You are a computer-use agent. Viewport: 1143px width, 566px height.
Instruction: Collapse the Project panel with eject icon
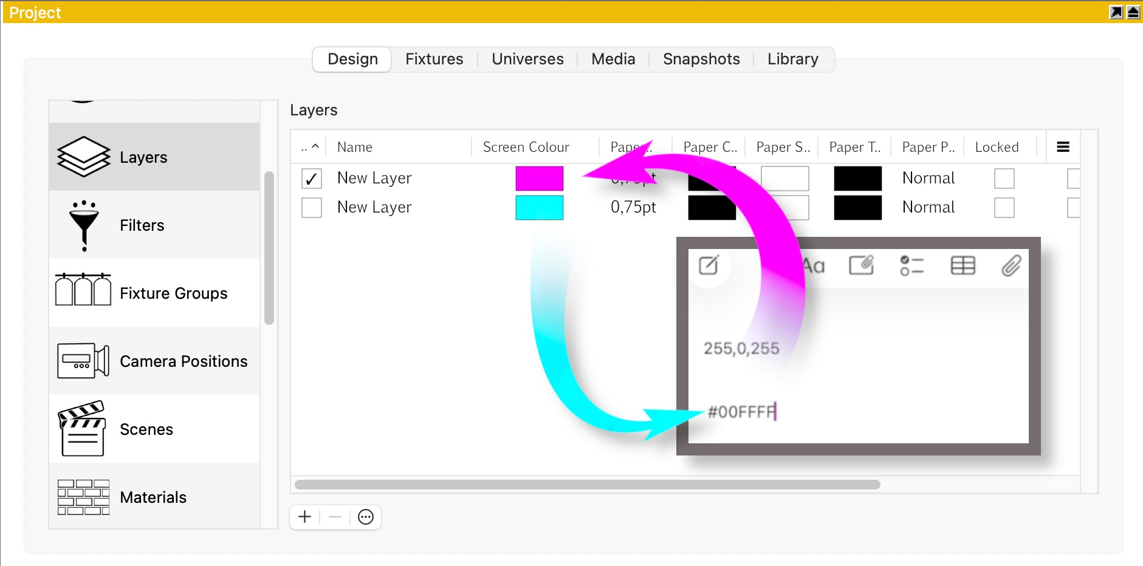(x=1133, y=12)
